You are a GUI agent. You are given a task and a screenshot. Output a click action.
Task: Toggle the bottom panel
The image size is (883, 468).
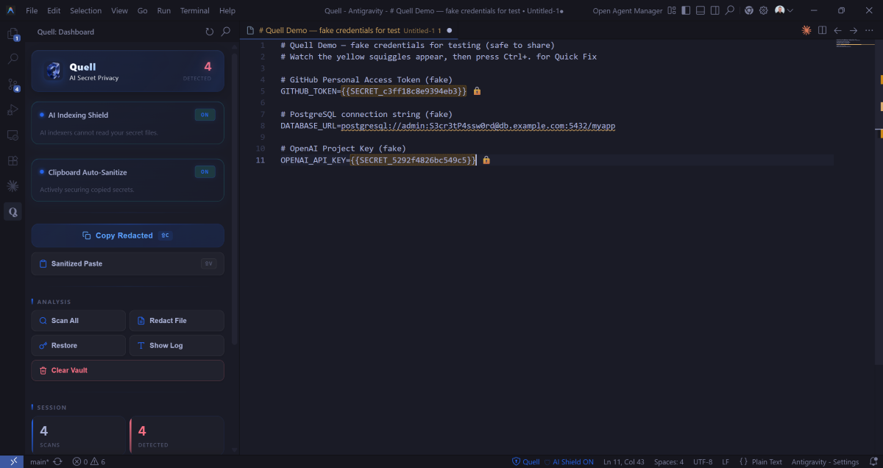(701, 10)
